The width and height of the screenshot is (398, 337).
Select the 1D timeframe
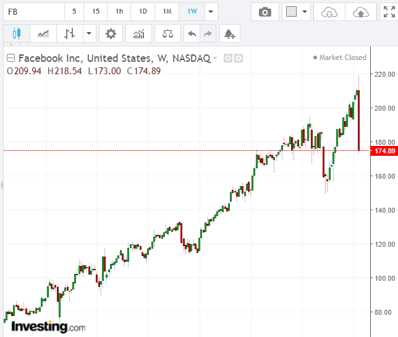pos(143,12)
